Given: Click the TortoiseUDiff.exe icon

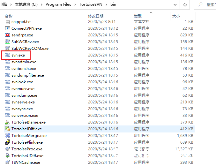Looking at the screenshot, I should click(8, 156).
